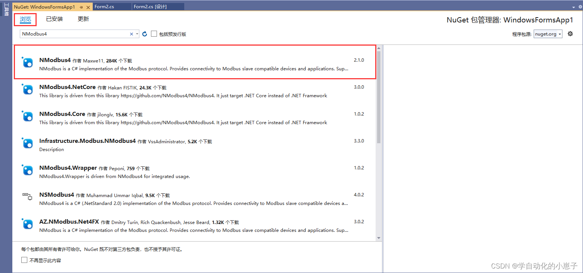Click version 4.0.2 of NSModbus4
Viewport: 583px width, 273px height.
click(359, 195)
